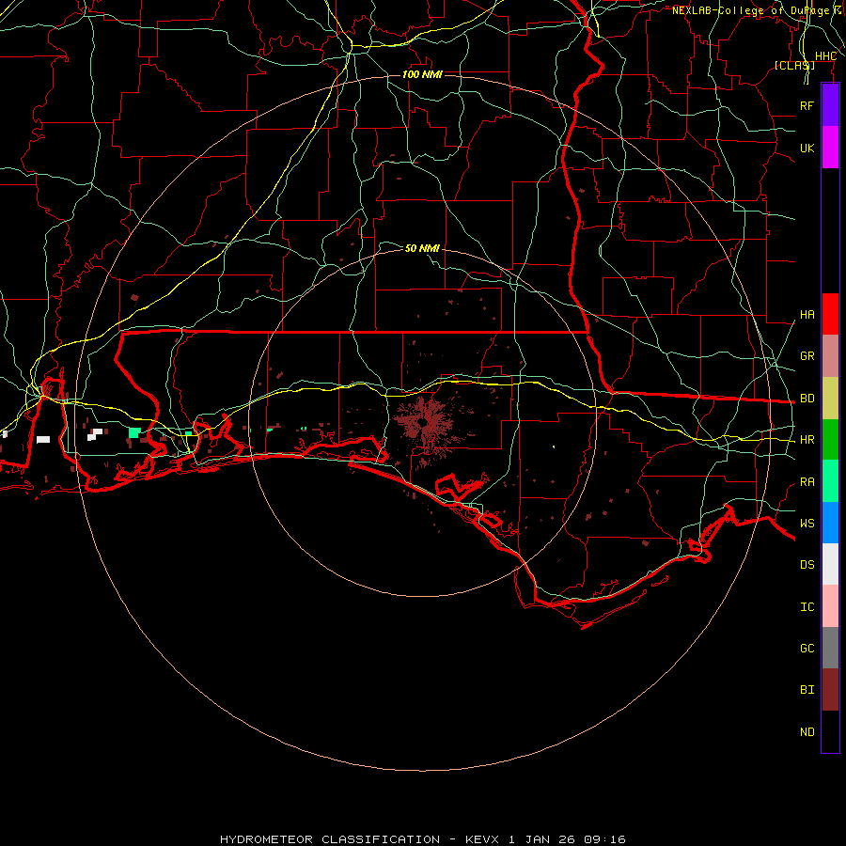Click the BI dark red legend swatch

(x=830, y=690)
